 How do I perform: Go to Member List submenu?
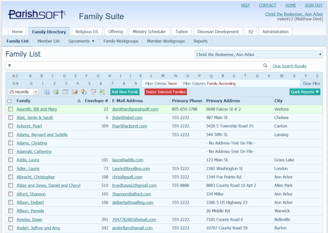coord(49,41)
